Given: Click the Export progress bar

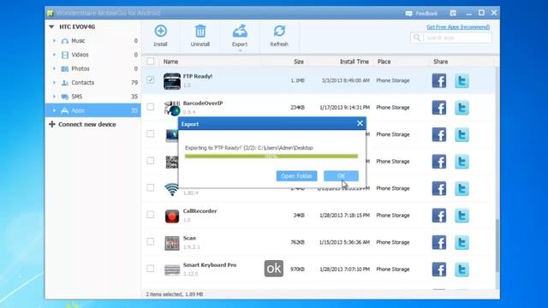Looking at the screenshot, I should click(x=271, y=156).
